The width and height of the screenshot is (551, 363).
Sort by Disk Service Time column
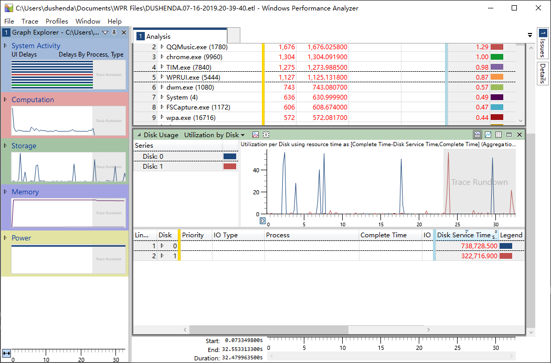pyautogui.click(x=463, y=235)
